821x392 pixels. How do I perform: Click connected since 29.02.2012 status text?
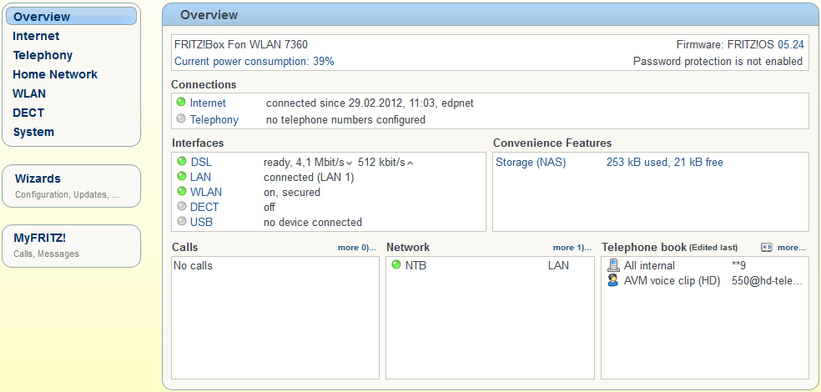370,103
